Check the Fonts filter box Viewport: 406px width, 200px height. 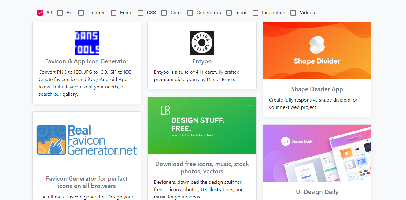pos(114,13)
